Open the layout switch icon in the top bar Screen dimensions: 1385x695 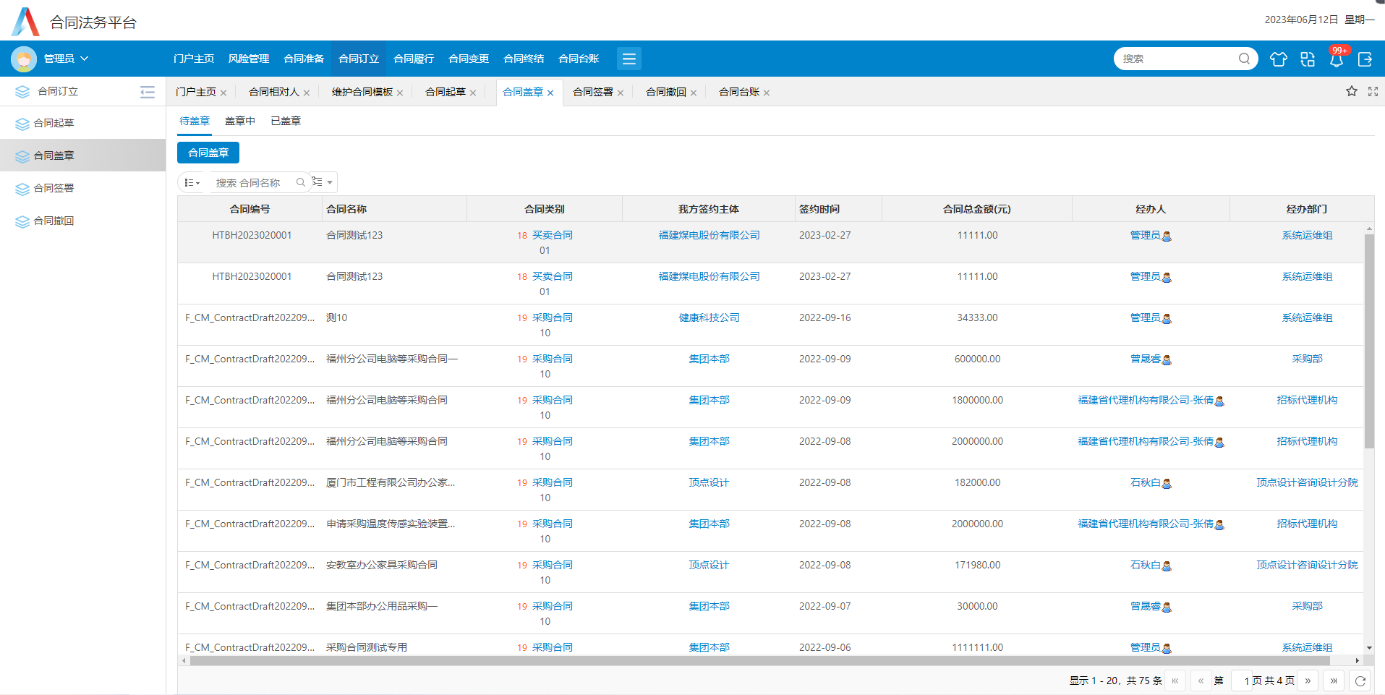(x=1308, y=59)
